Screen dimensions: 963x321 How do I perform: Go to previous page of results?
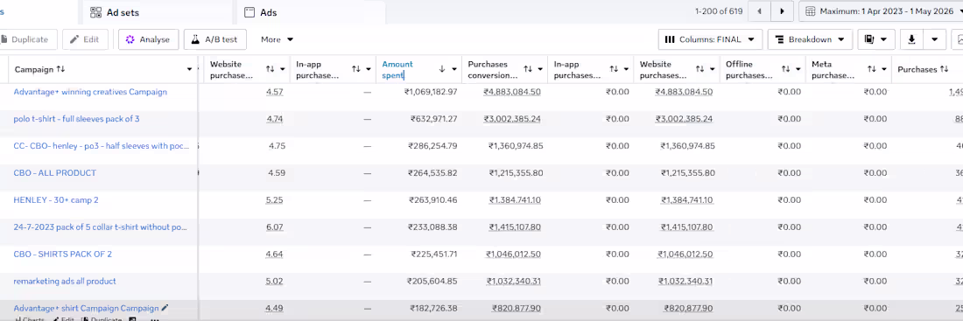(760, 11)
